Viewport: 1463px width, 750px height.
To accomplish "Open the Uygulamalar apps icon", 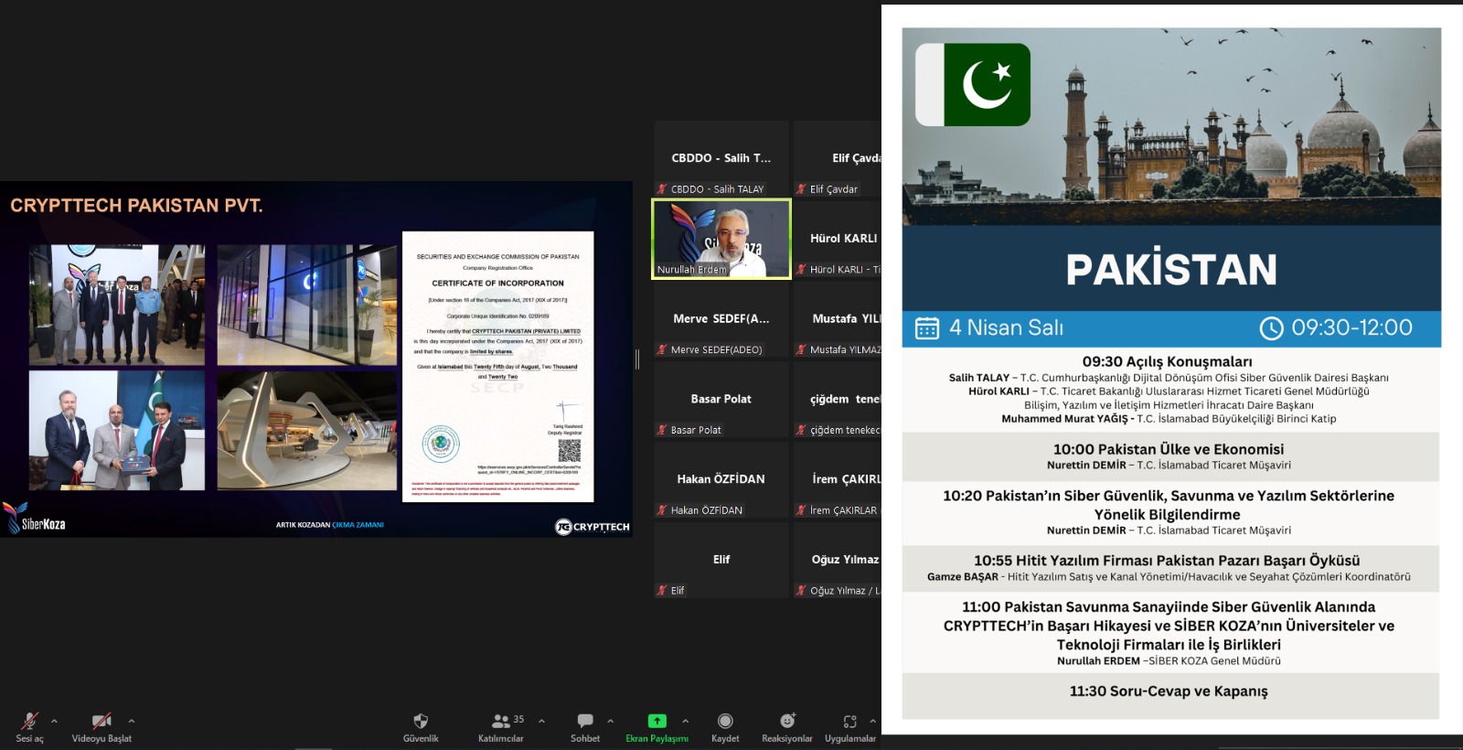I will tap(850, 722).
